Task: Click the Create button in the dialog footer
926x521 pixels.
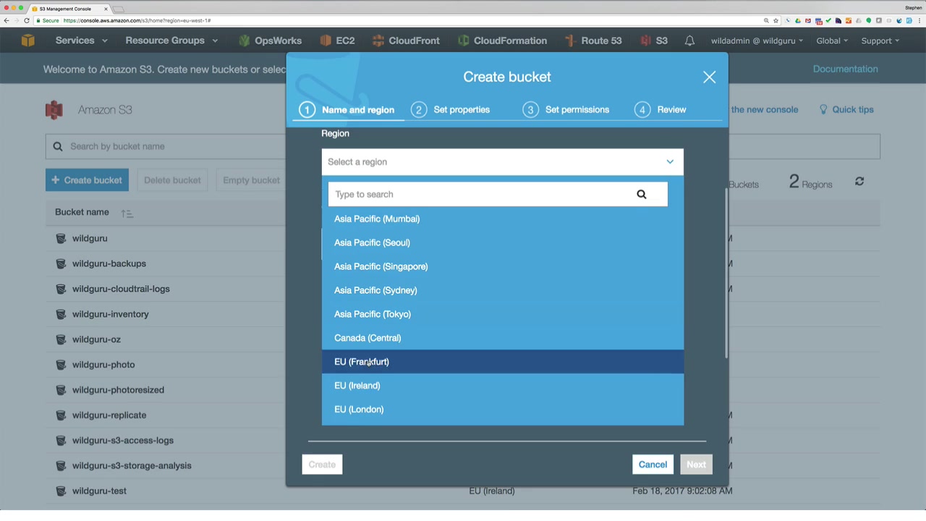Action: point(322,465)
